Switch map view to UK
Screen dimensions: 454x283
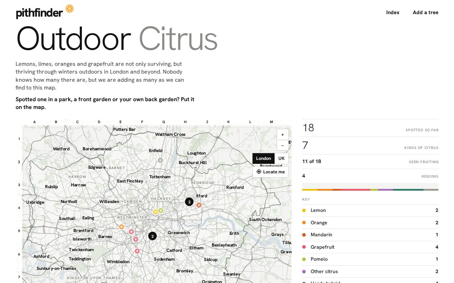point(281,158)
